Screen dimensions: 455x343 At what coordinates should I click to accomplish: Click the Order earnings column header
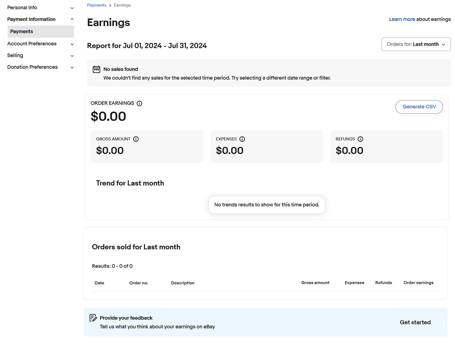tap(418, 283)
